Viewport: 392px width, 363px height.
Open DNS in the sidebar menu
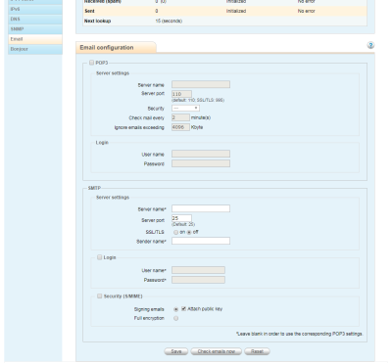35,20
